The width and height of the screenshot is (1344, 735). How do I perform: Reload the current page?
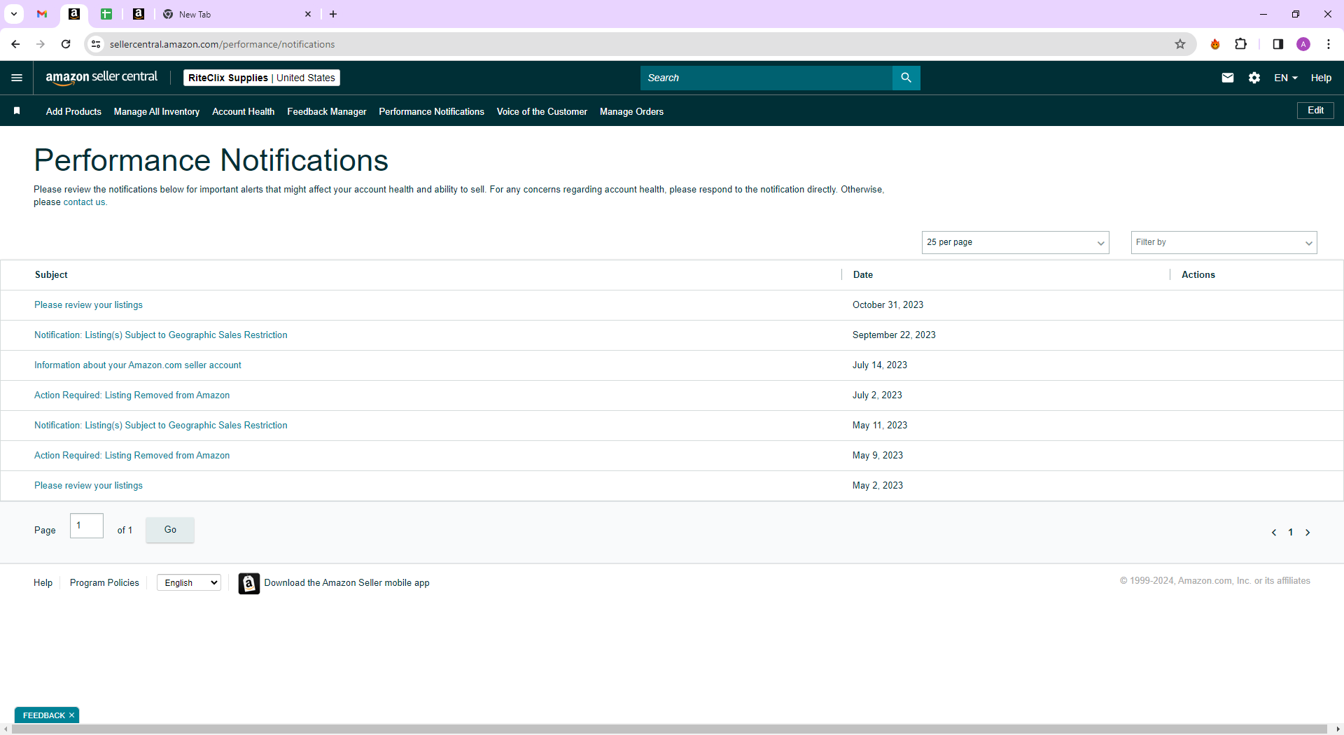(66, 44)
